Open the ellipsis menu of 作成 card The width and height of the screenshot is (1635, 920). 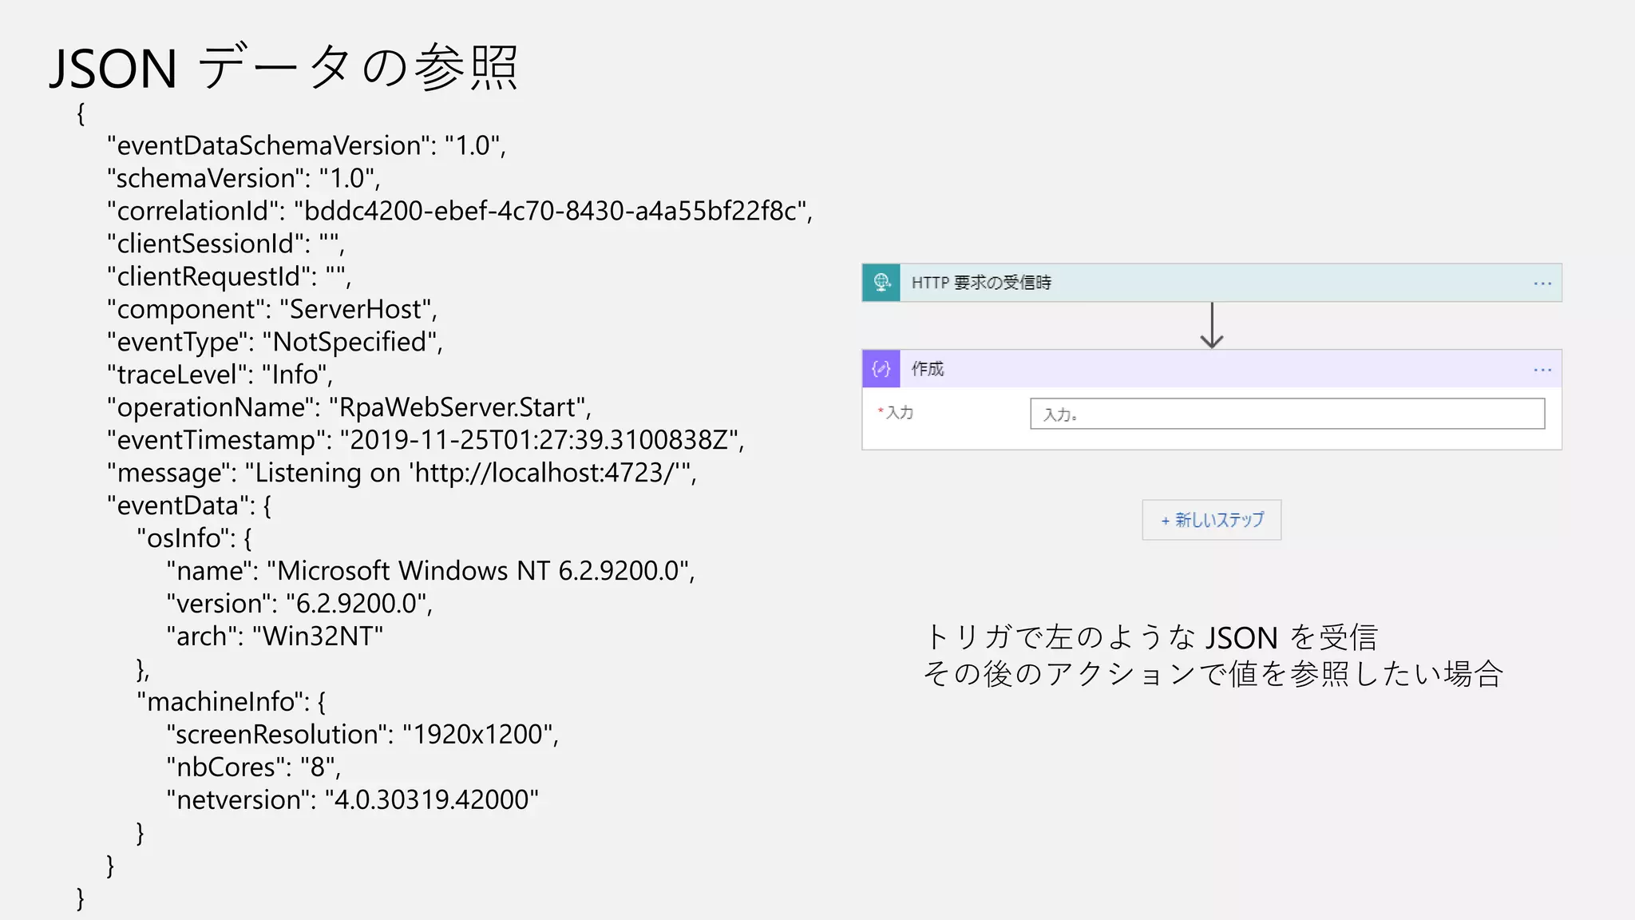click(1542, 370)
